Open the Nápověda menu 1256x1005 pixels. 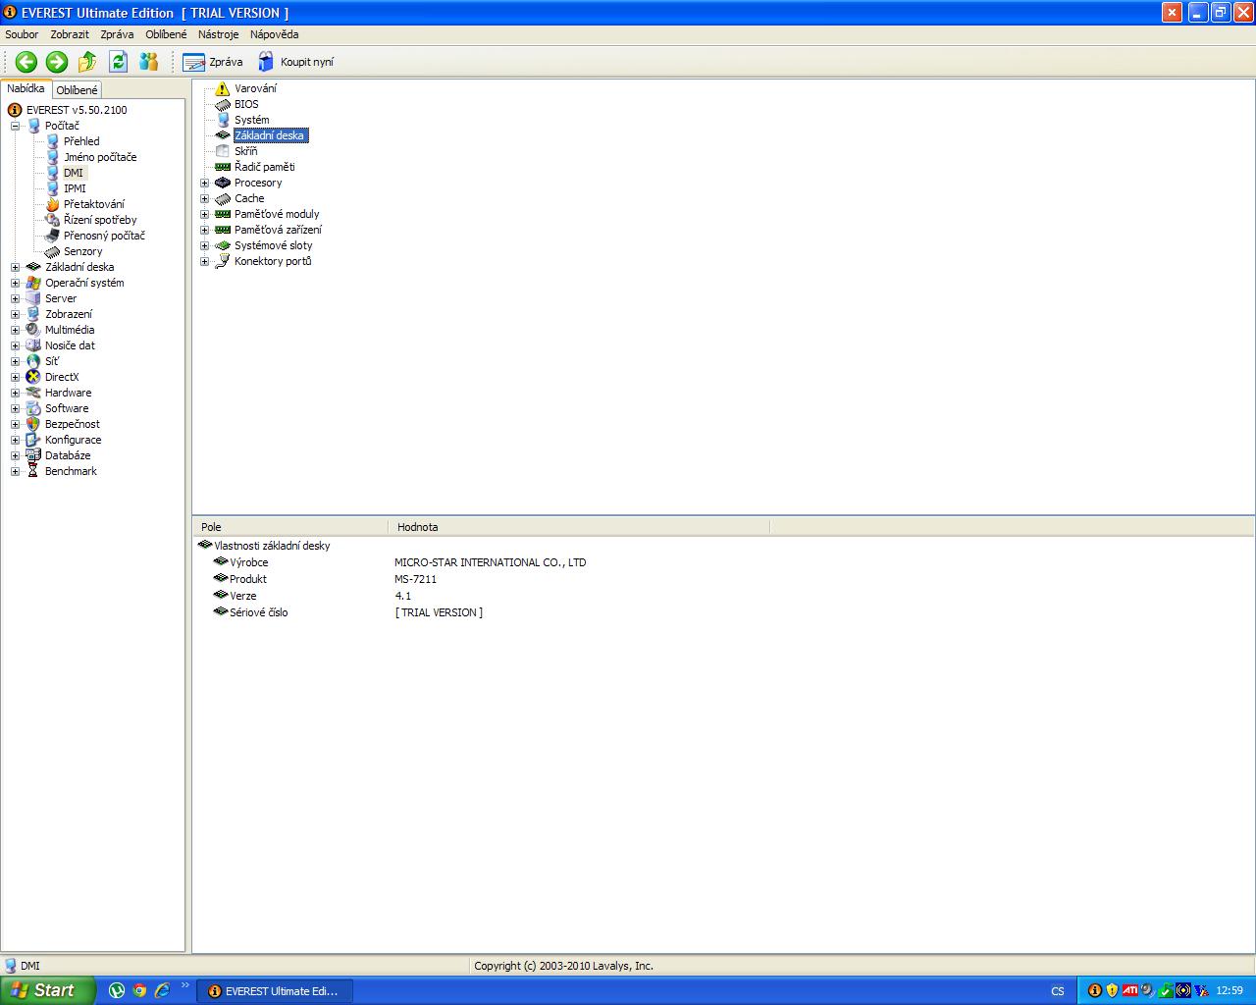pos(274,34)
